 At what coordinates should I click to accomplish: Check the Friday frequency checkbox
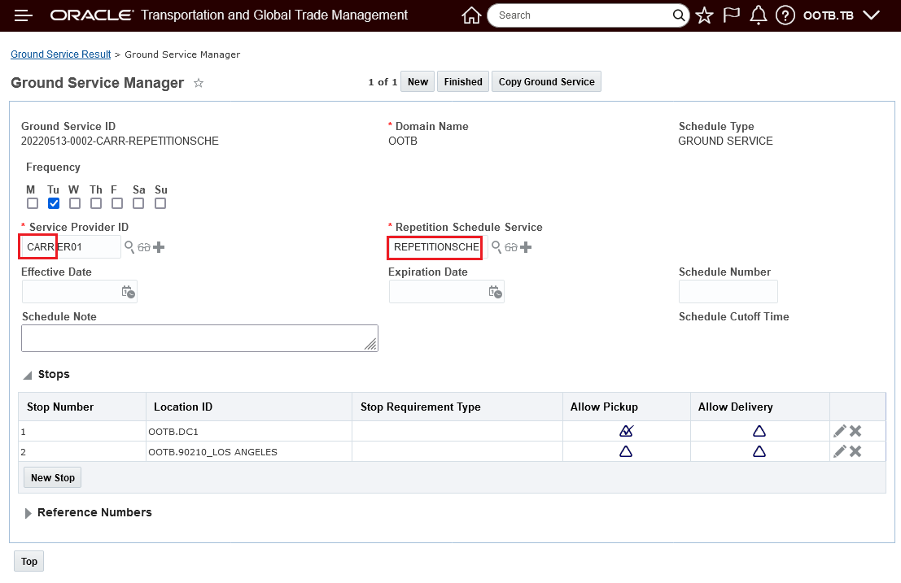pyautogui.click(x=117, y=203)
